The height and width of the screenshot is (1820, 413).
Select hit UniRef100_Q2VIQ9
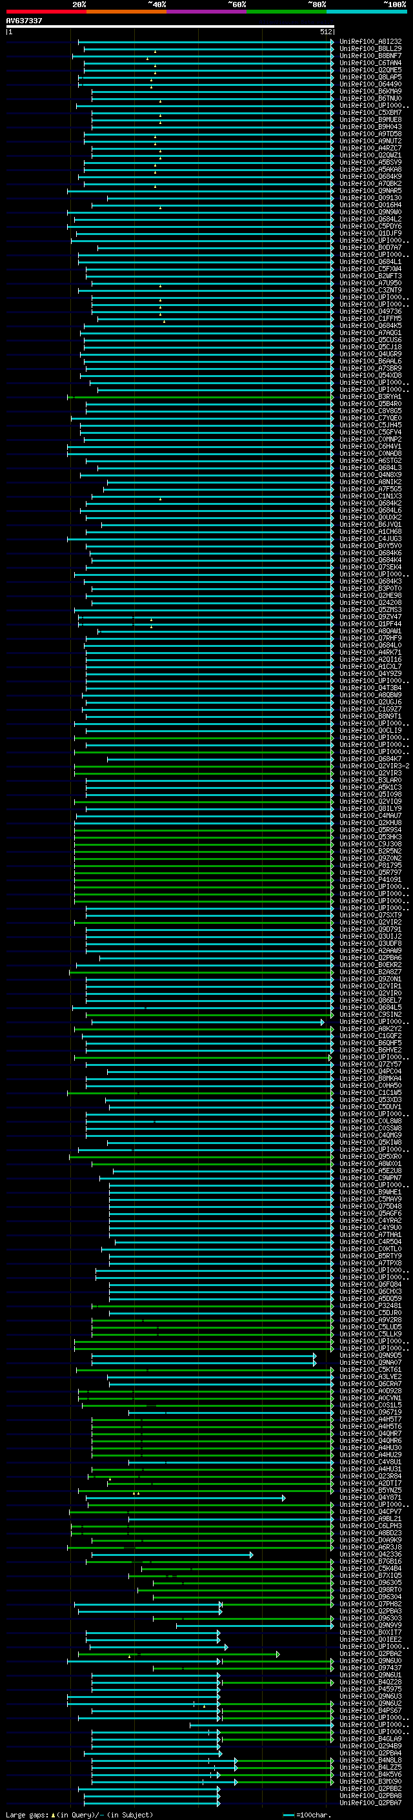370,801
